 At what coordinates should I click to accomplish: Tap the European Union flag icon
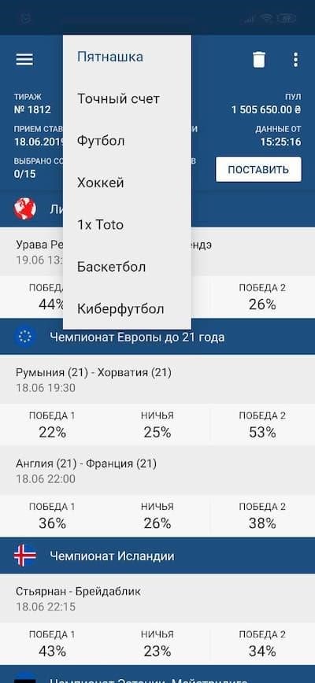[x=25, y=337]
